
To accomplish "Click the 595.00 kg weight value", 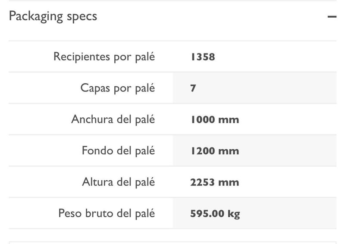I will pos(215,214).
